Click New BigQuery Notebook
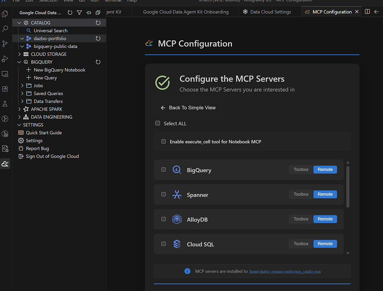Viewport: 383px width, 291px height. coord(59,70)
